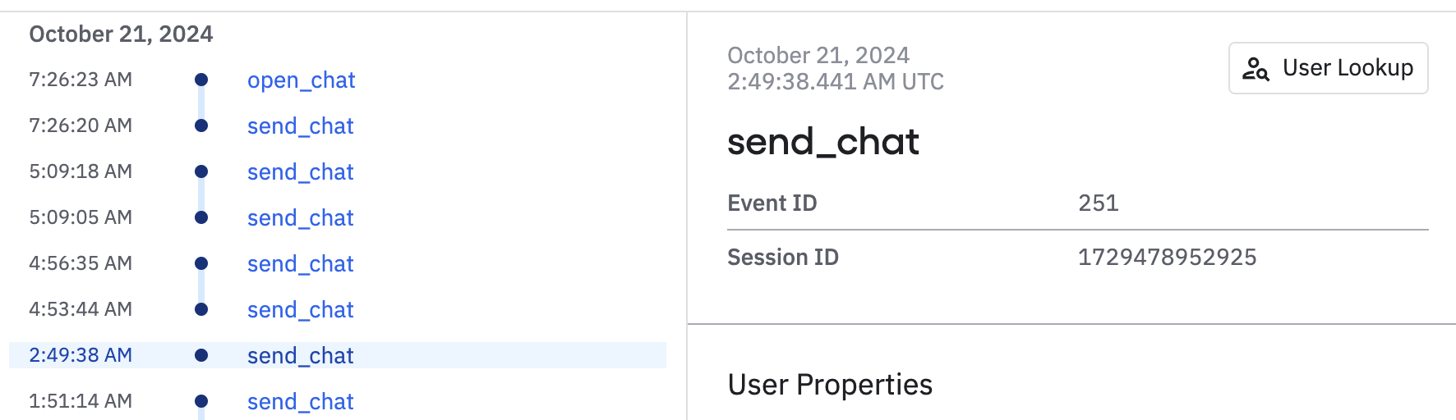
Task: Open the send_chat event at 4:53:44 AM
Action: coord(300,310)
